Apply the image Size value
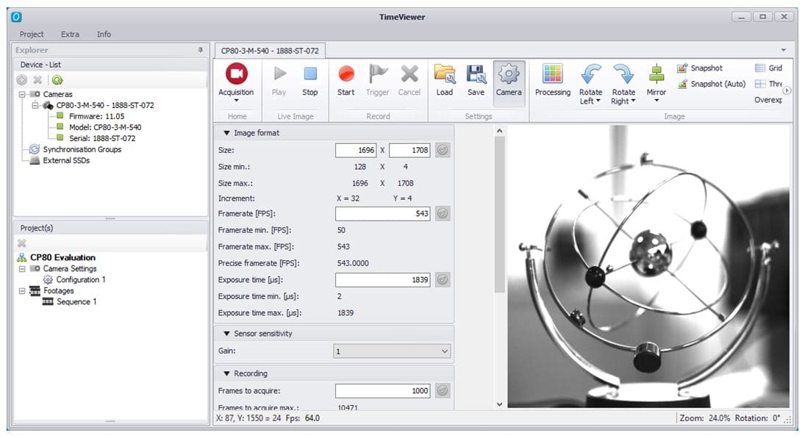The image size is (805, 438). tap(443, 150)
